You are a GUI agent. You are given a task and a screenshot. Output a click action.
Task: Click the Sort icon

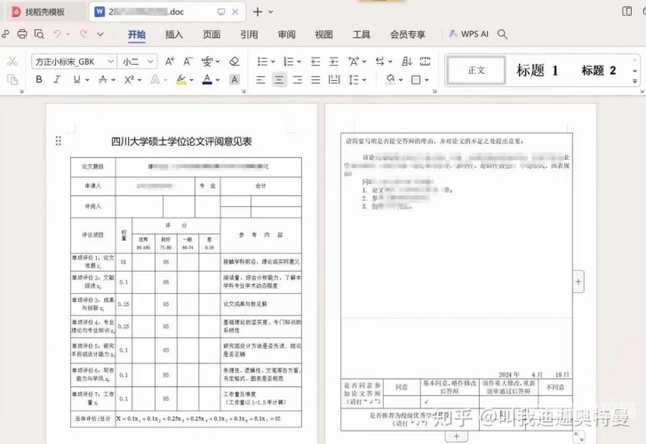click(407, 61)
